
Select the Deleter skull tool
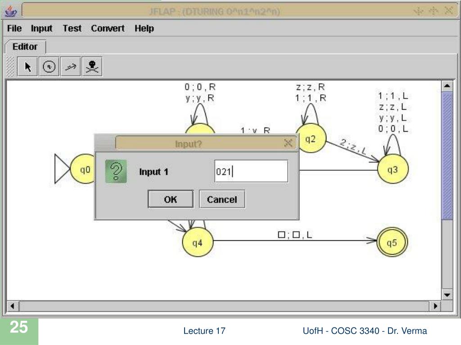coord(92,67)
